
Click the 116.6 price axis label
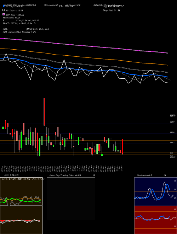point(172,132)
